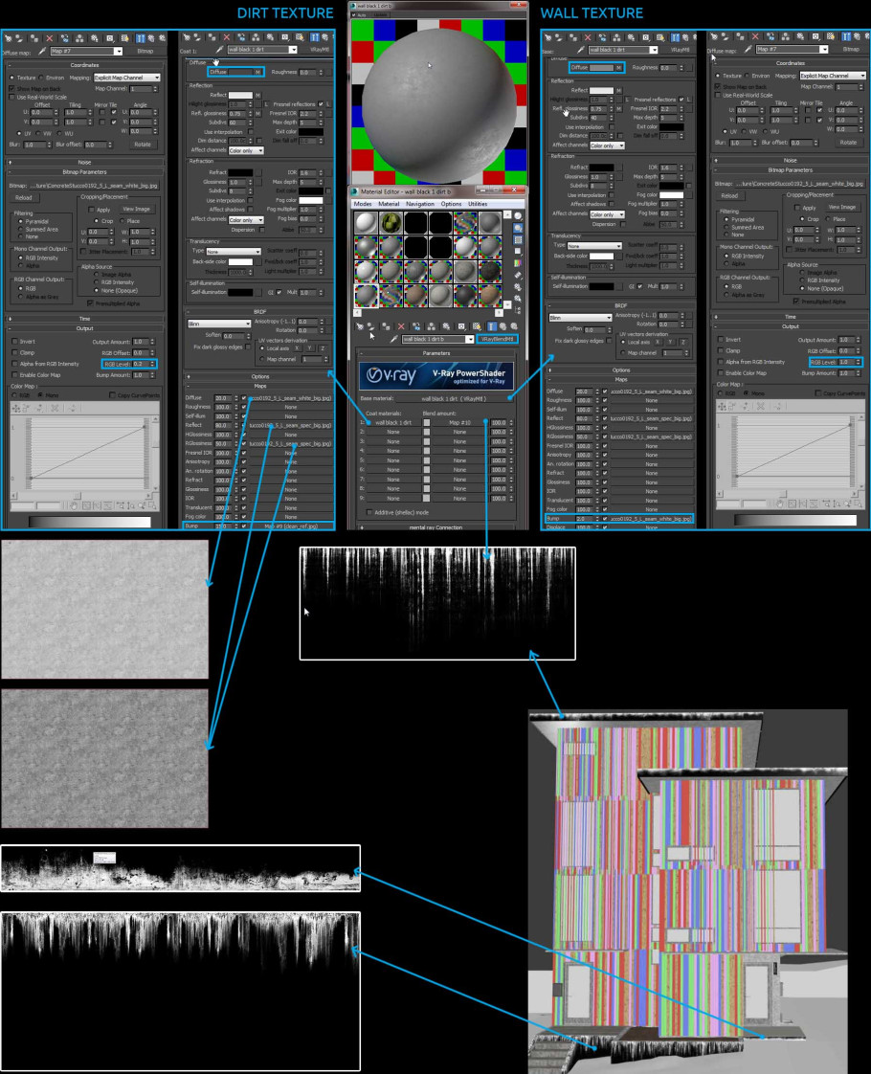Click the RGB Level field in Dirt Texture output
871x1074 pixels.
tap(139, 364)
